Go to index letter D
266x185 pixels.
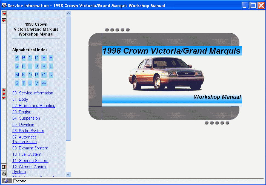pyautogui.click(x=37, y=58)
